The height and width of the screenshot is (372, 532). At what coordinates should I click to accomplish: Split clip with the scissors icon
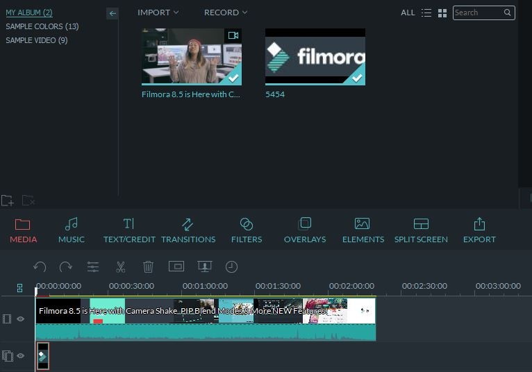(120, 267)
